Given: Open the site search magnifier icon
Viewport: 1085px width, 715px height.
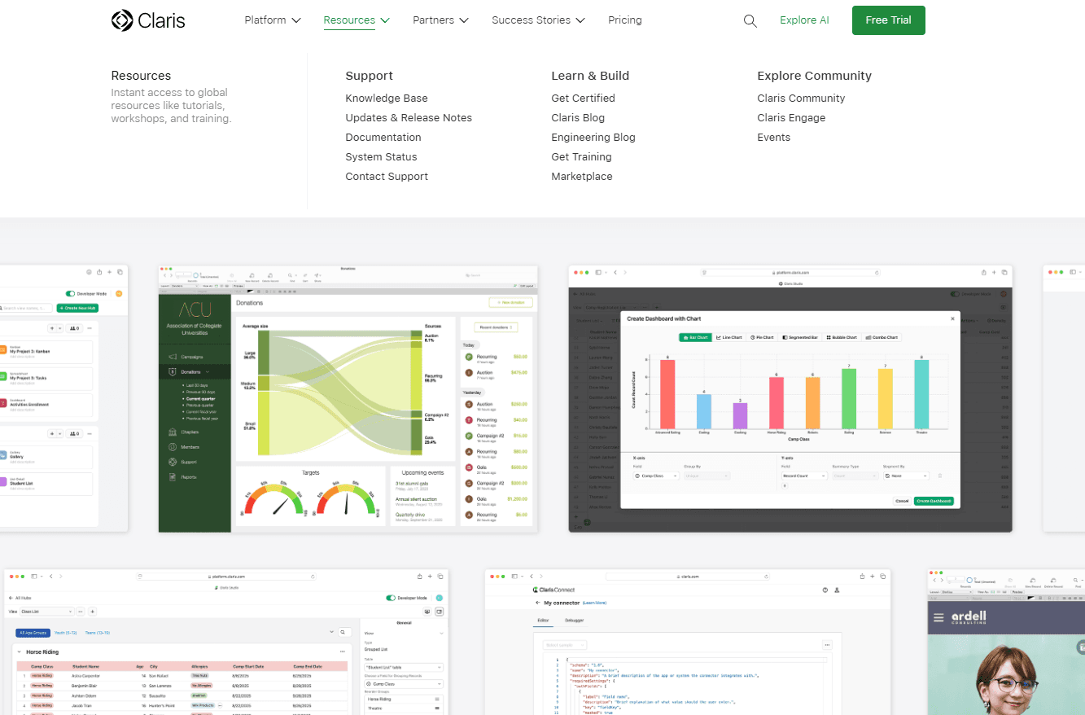Looking at the screenshot, I should (750, 20).
